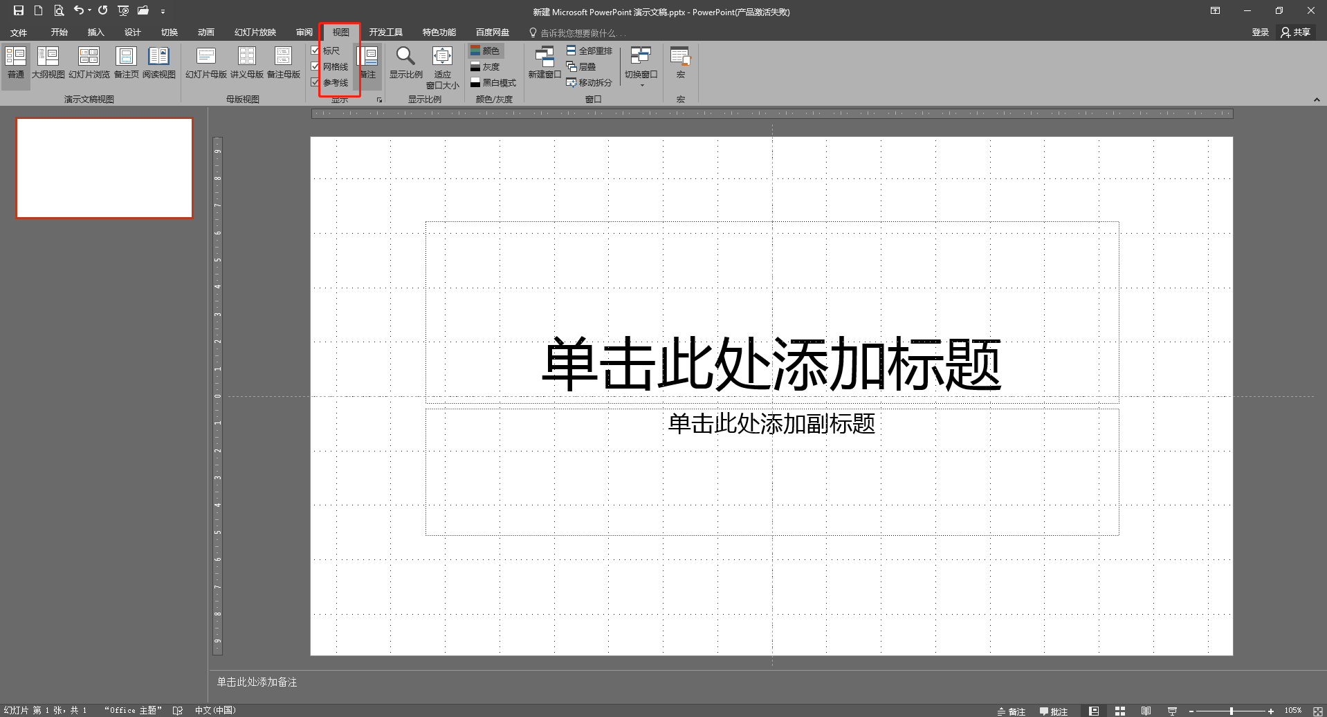Click status bar 备注 notes button
The width and height of the screenshot is (1327, 717).
pyautogui.click(x=1012, y=711)
